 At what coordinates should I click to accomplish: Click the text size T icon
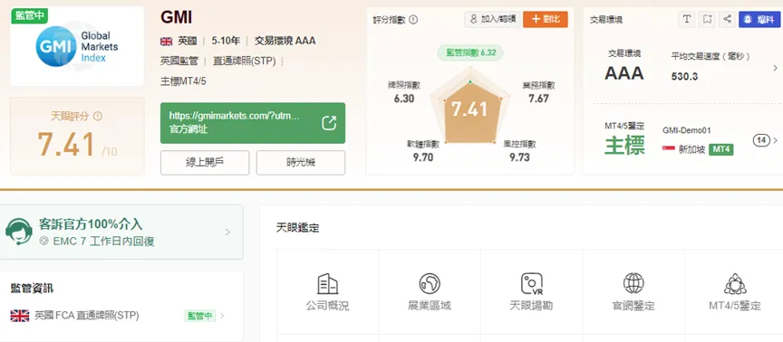click(687, 19)
